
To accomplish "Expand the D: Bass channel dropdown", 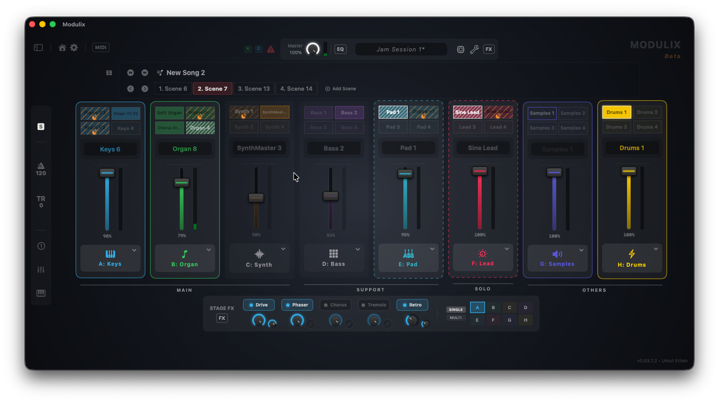I will [x=358, y=249].
